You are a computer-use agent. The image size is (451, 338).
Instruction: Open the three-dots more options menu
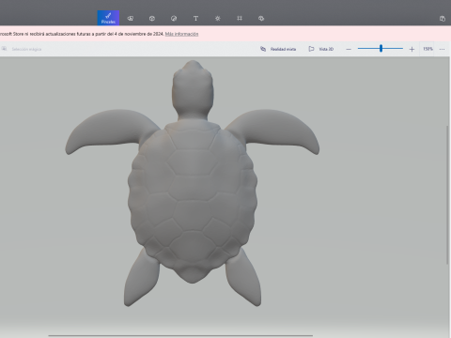click(442, 49)
